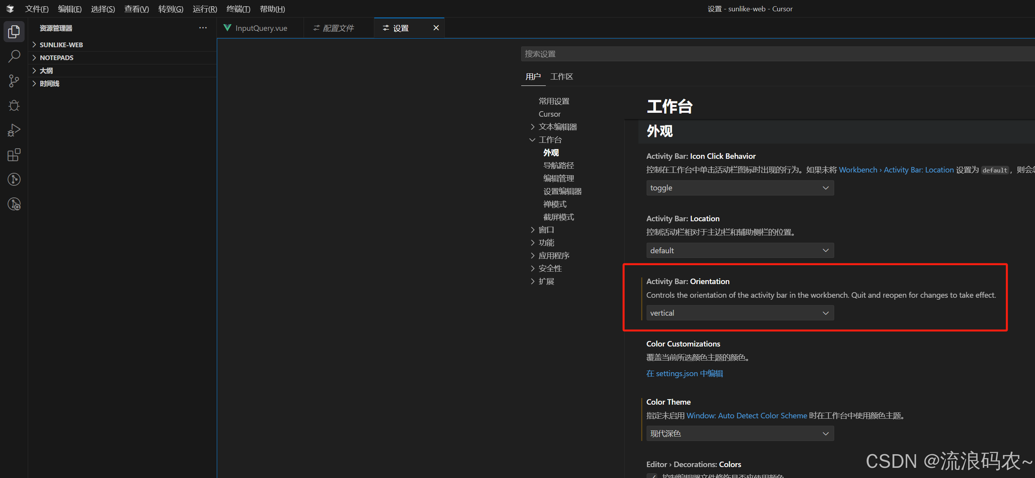This screenshot has width=1035, height=478.
Task: Switch to 工作区 settings scope tab
Action: 561,76
